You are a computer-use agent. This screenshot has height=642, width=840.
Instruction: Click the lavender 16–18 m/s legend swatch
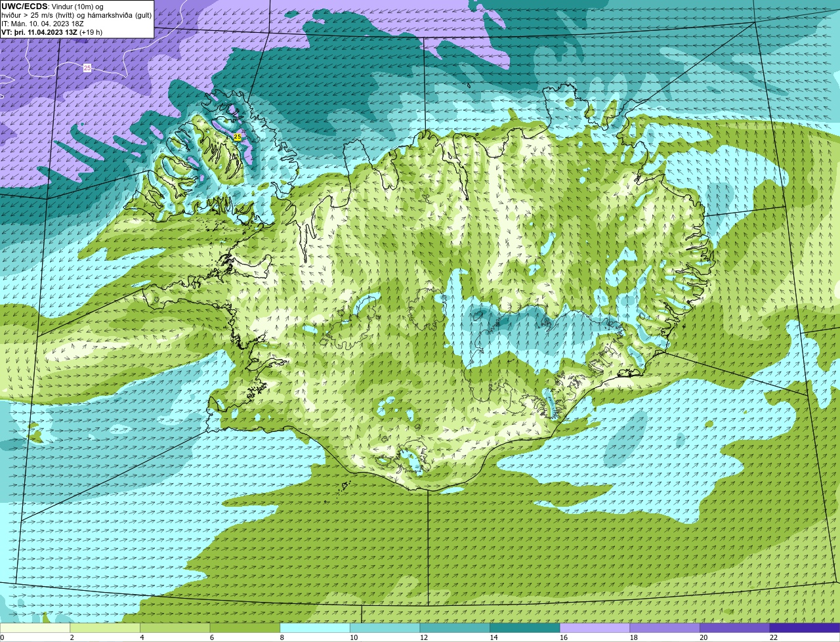pyautogui.click(x=595, y=628)
